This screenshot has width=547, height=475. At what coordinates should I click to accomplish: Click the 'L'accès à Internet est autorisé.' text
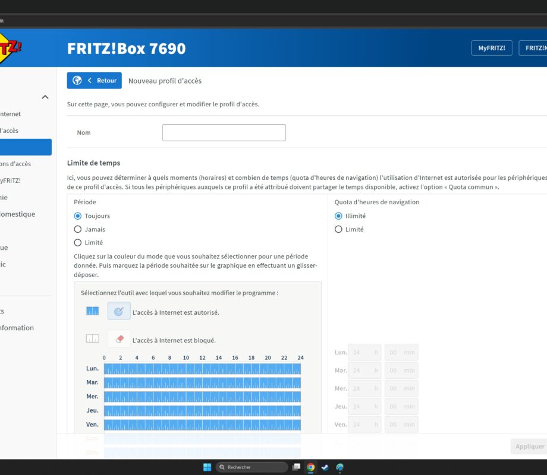coord(176,312)
